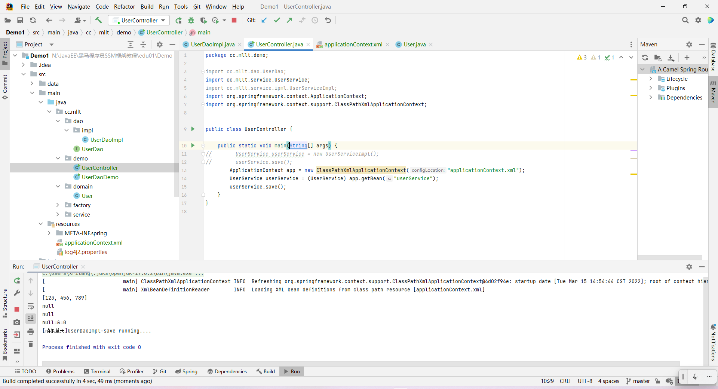The height and width of the screenshot is (389, 718).
Task: Print the console output with the printer icon
Action: [31, 331]
